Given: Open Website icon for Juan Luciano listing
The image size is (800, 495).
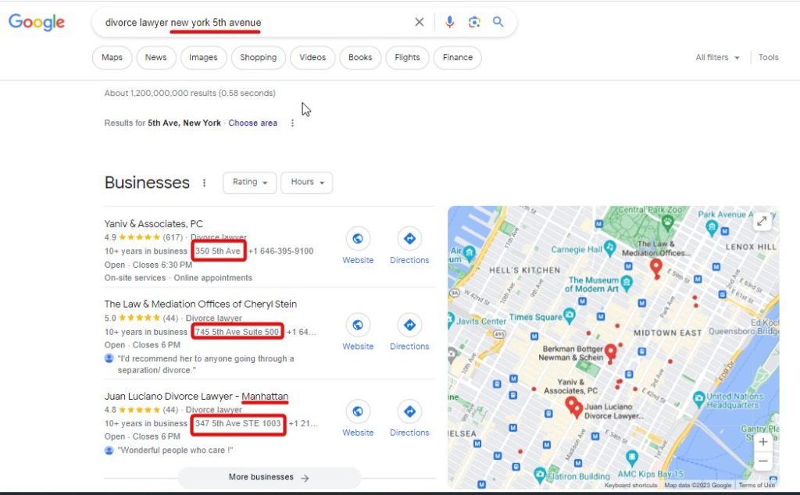Looking at the screenshot, I should [x=358, y=411].
